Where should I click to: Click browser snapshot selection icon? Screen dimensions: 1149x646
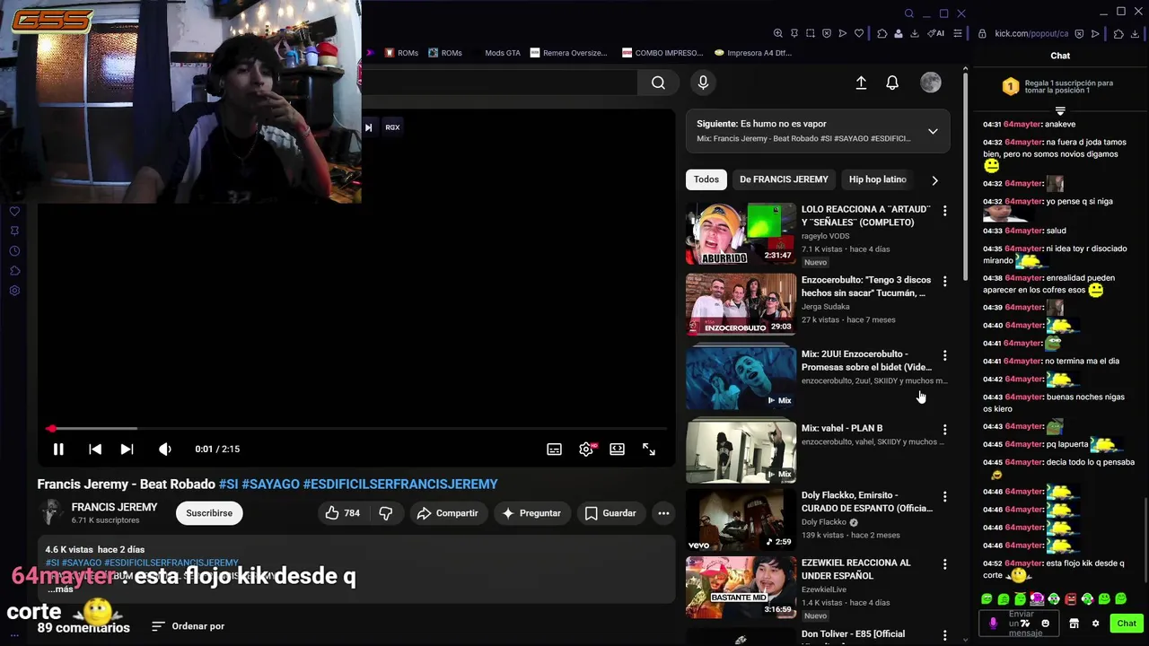811,33
